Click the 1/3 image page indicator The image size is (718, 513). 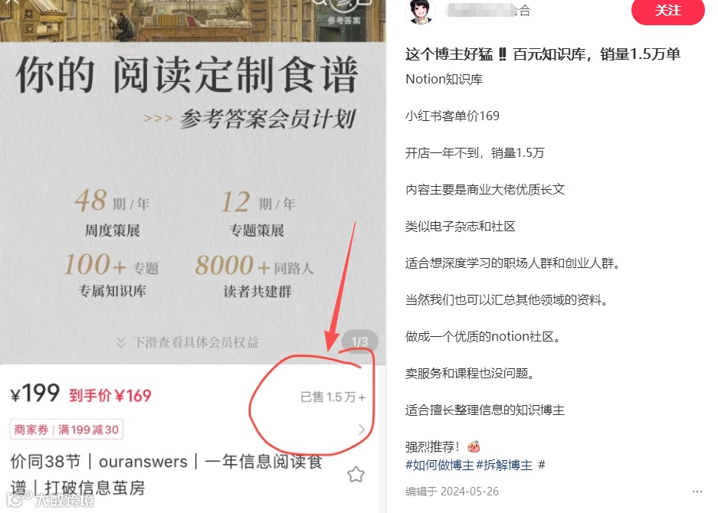pos(359,341)
